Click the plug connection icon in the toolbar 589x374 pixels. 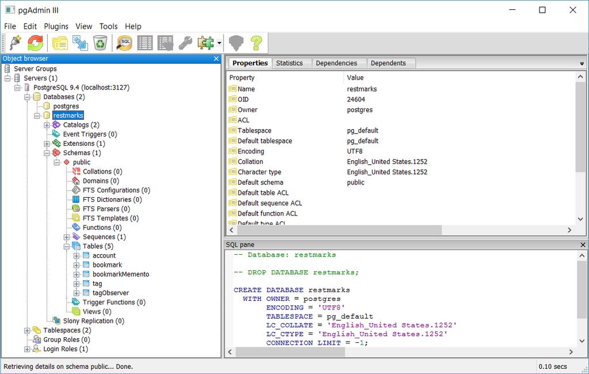click(15, 43)
